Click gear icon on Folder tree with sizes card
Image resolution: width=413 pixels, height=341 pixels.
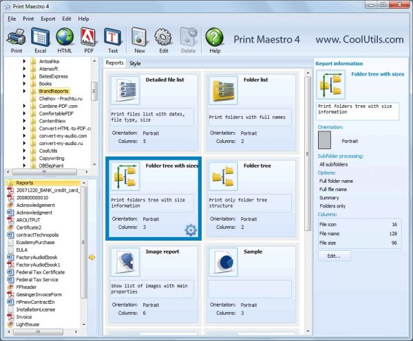tap(190, 230)
